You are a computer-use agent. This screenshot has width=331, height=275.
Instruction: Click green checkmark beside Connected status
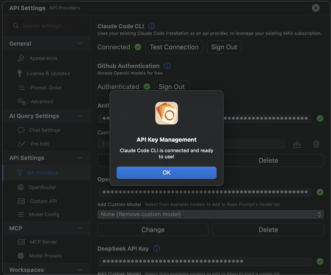[x=138, y=47]
